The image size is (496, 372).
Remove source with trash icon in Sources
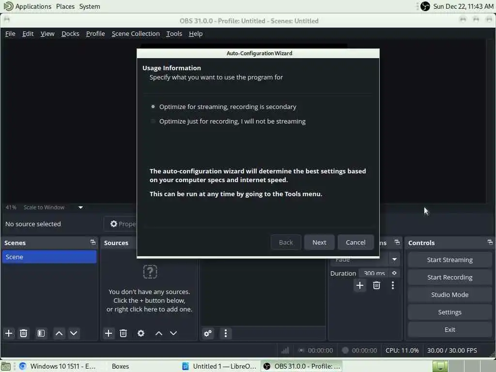point(124,333)
